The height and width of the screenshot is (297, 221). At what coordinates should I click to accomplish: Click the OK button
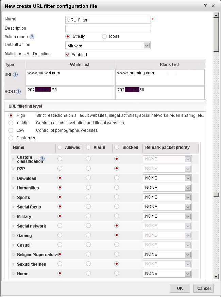(180, 288)
